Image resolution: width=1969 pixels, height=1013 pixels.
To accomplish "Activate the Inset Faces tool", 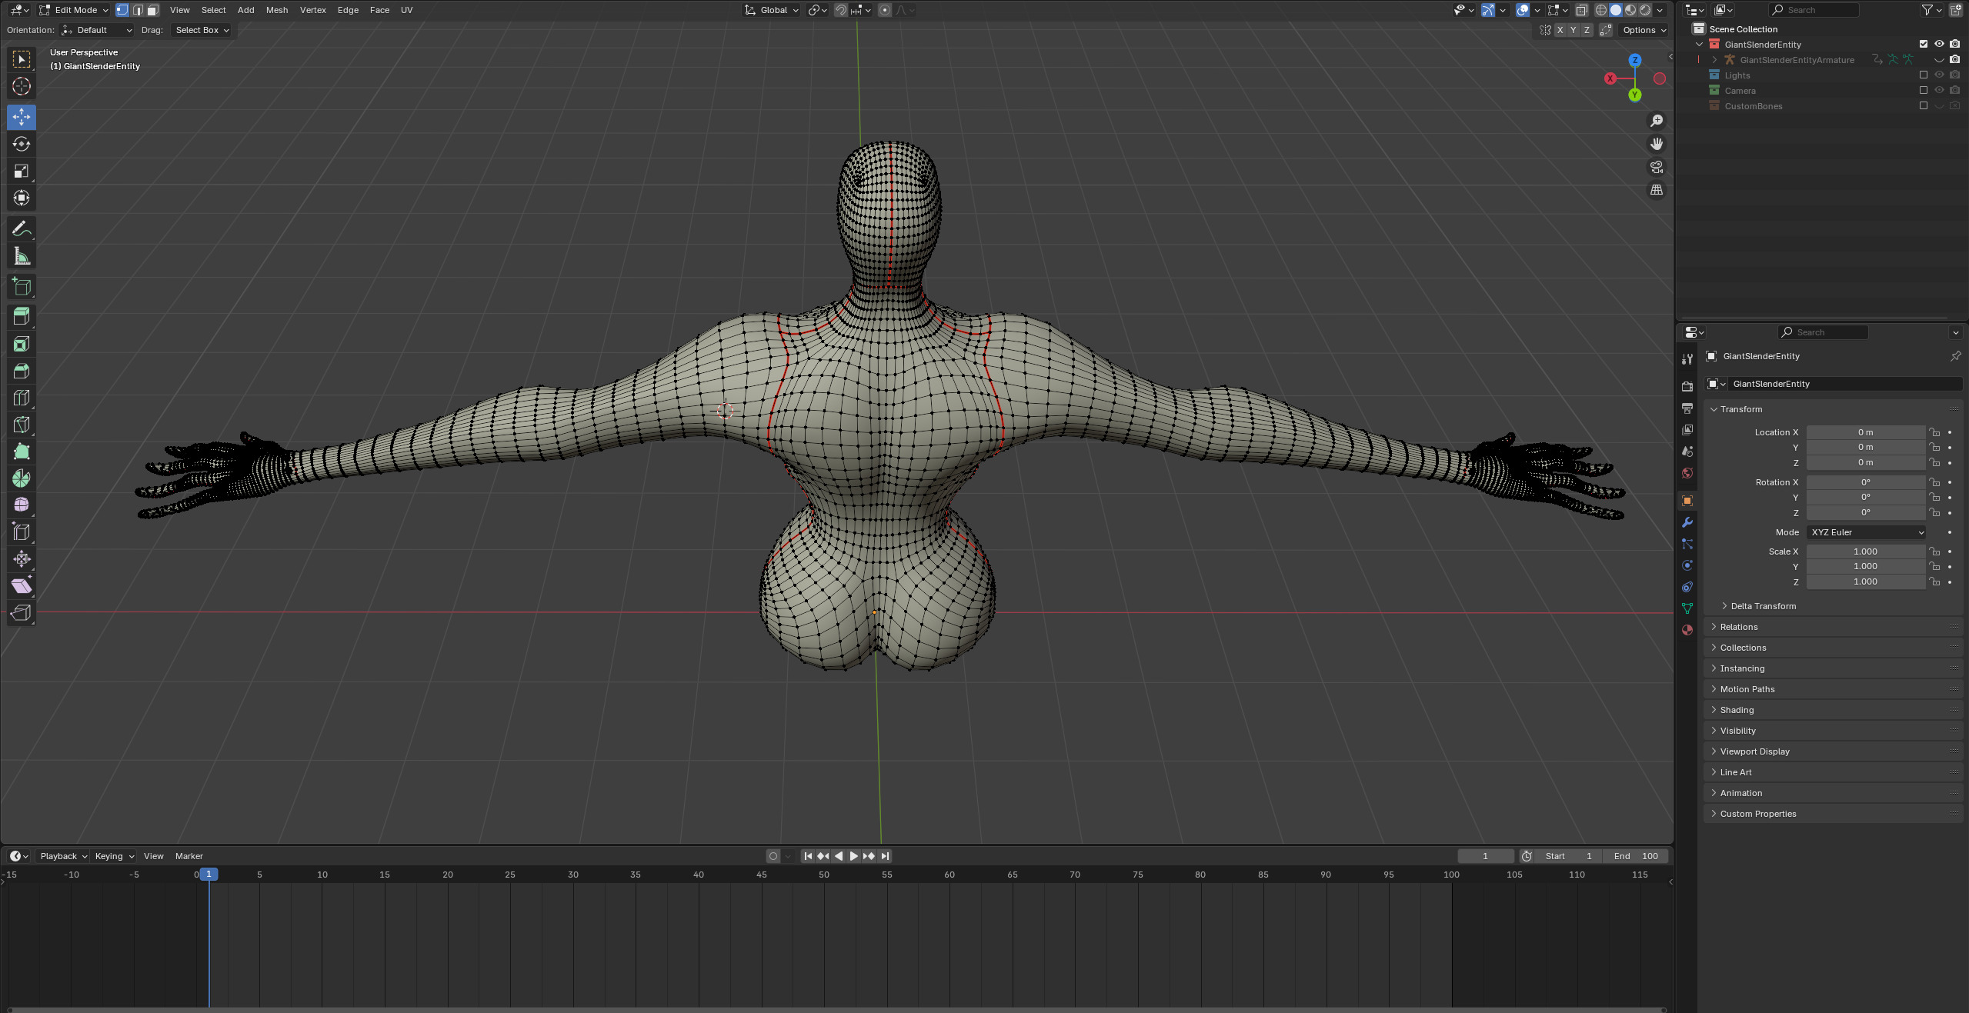I will 22,344.
